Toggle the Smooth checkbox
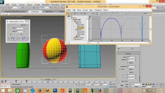This screenshot has height=93, width=165. 128,63
